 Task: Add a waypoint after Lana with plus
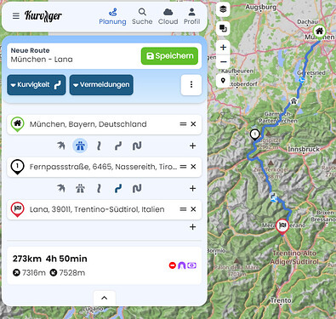(193, 227)
